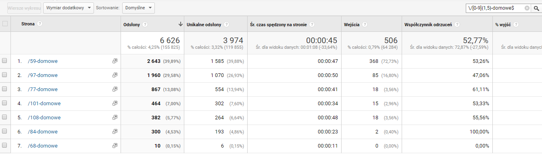Show help for Śr. czas spędzony na stronie
This screenshot has height=154, width=542.
[312, 25]
